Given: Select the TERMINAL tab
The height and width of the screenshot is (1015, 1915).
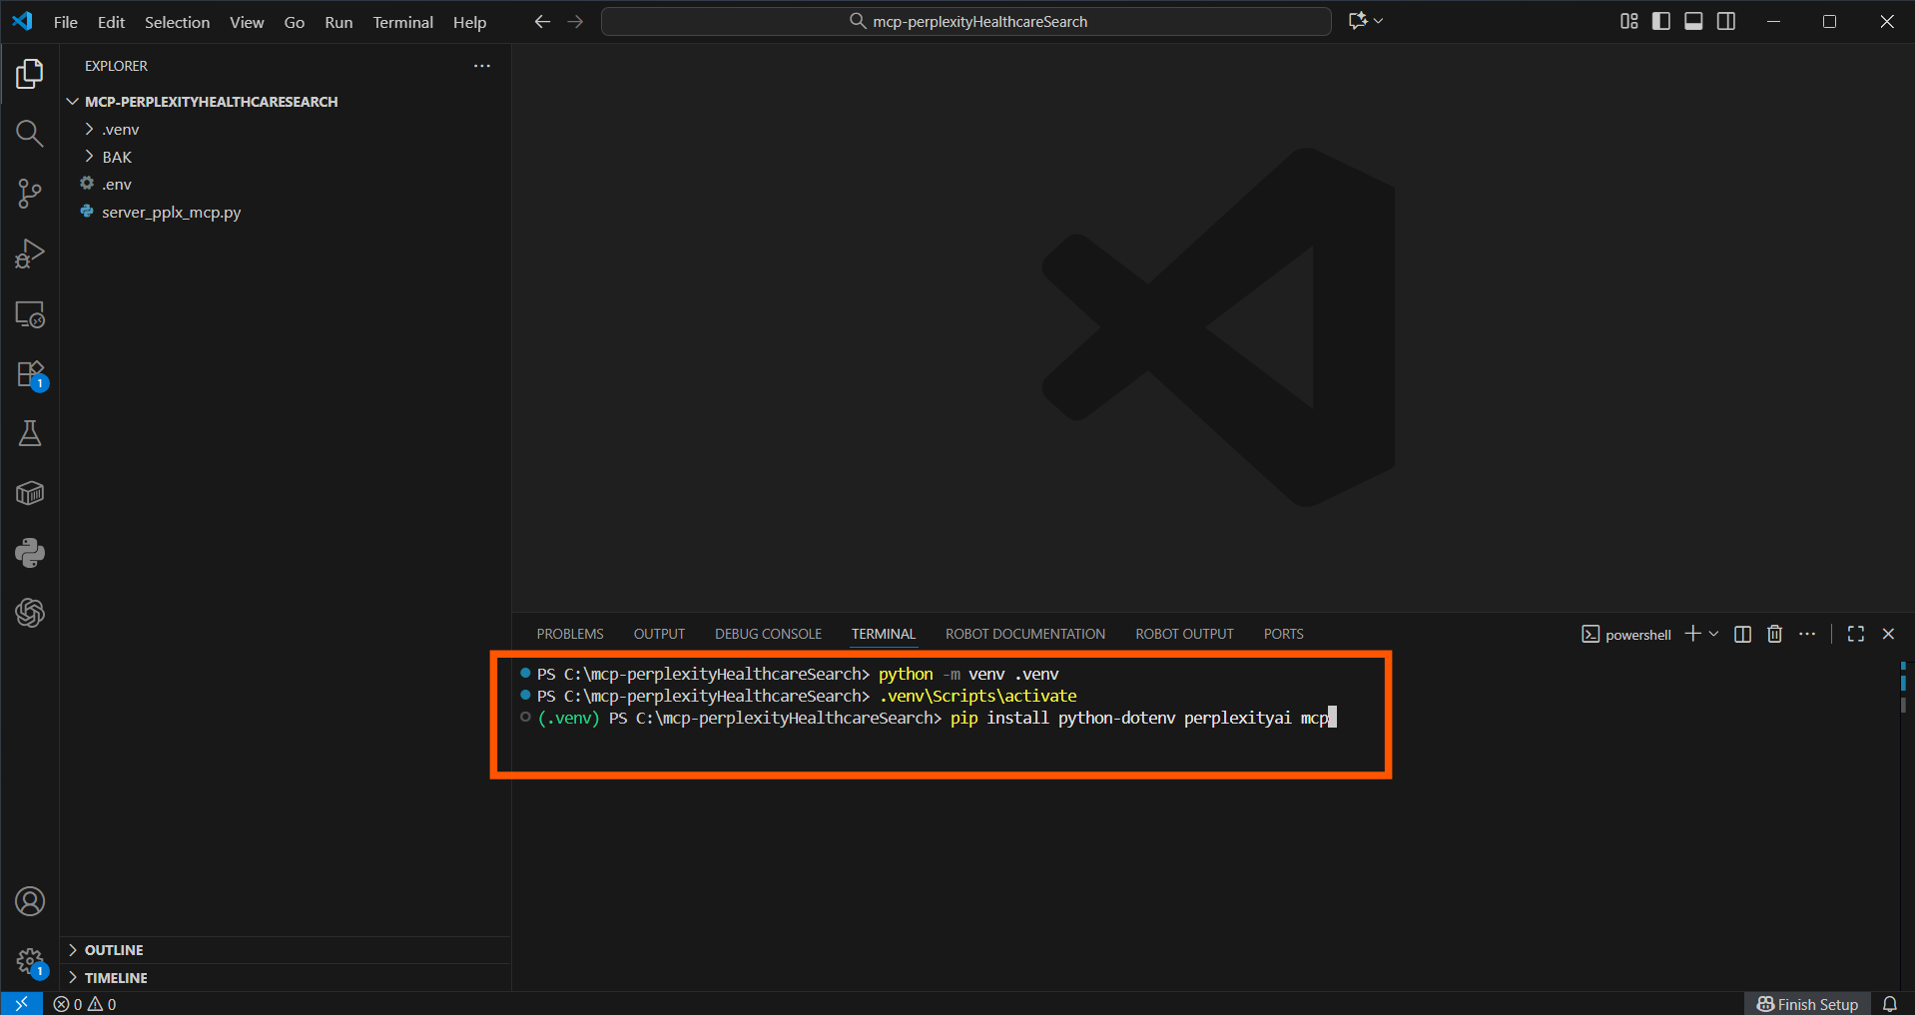Looking at the screenshot, I should coord(884,634).
